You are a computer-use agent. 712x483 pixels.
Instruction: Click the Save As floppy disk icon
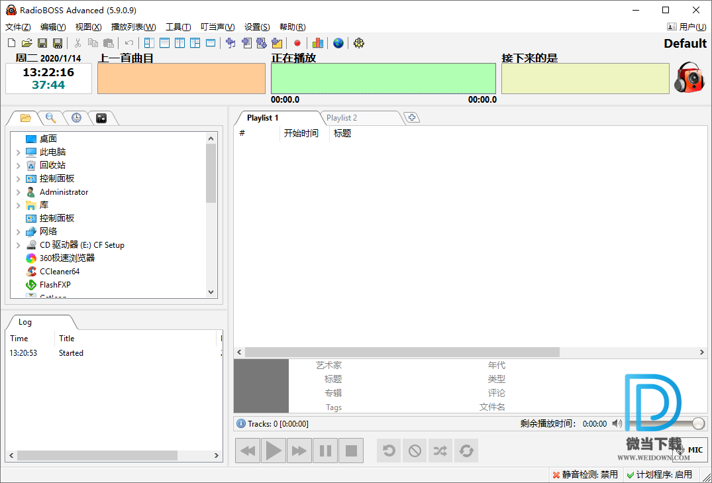[x=58, y=43]
